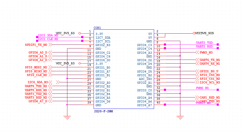Click the VCC5V0_SYS power net label
244x134 pixels.
tap(204, 33)
